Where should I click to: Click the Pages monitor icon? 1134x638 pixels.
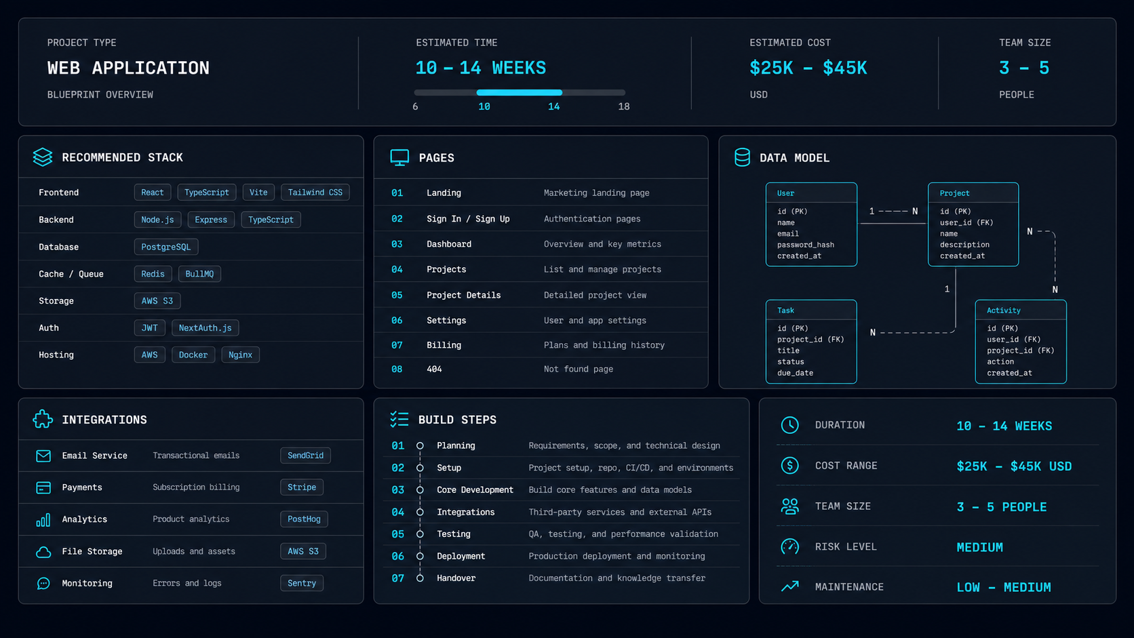tap(399, 157)
